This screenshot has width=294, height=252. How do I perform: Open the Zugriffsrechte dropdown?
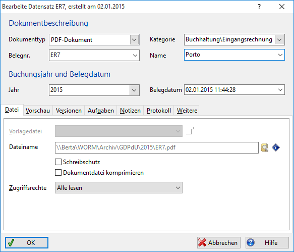(119, 187)
